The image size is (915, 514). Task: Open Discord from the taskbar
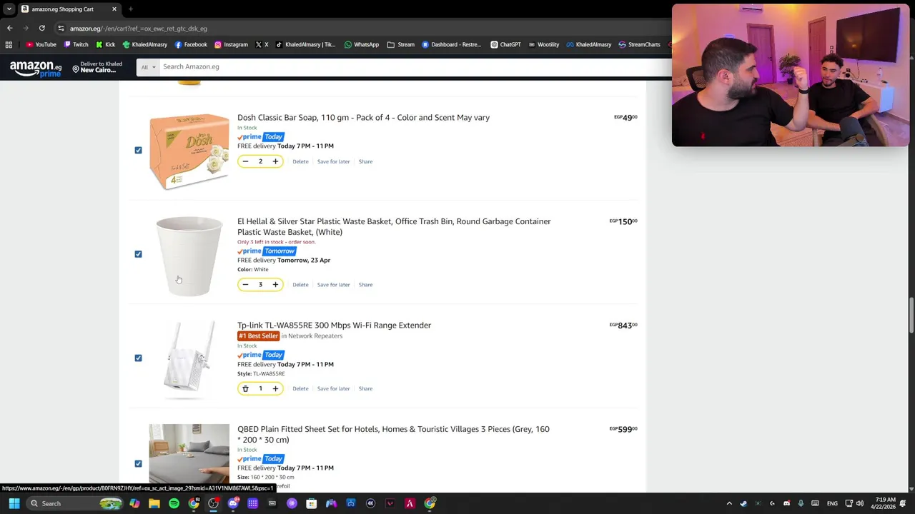(233, 503)
